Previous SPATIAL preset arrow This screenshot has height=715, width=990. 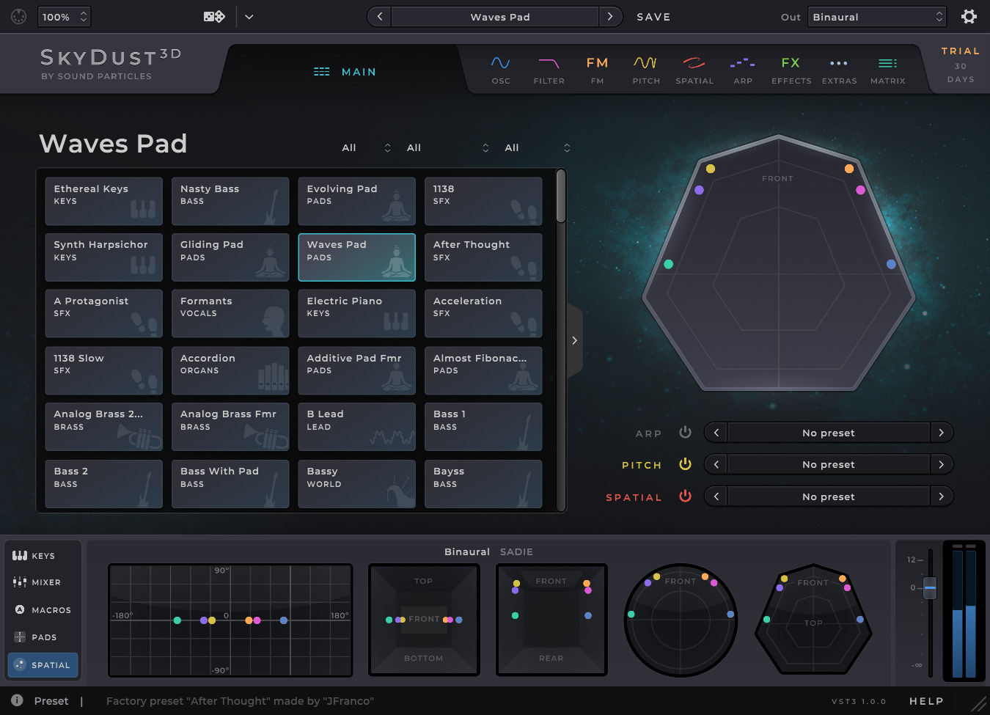716,496
